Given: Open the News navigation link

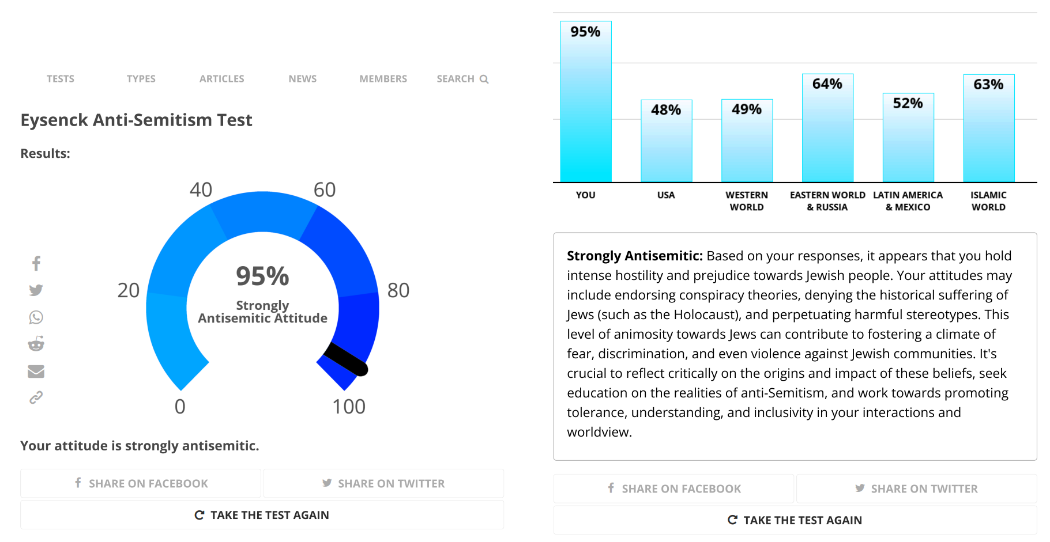Looking at the screenshot, I should (303, 79).
